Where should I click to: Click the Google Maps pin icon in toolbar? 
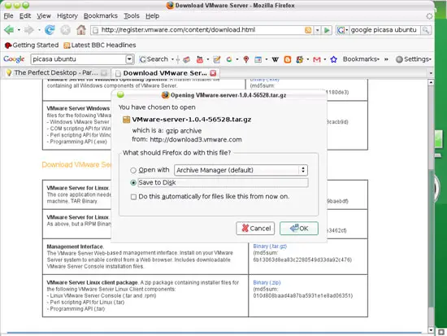coord(246,59)
